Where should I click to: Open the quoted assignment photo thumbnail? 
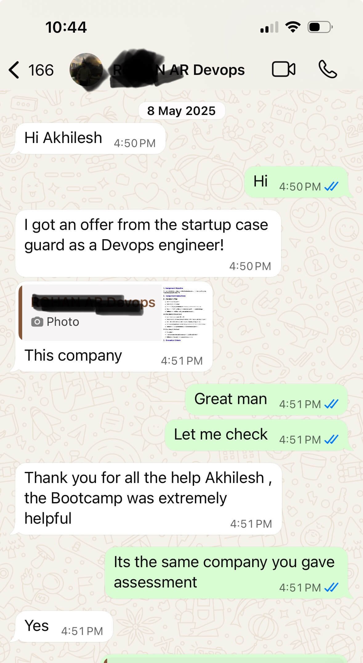pos(184,313)
